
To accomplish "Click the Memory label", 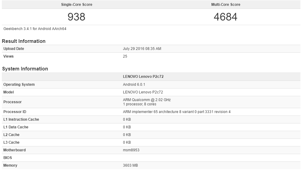I will tap(10, 165).
